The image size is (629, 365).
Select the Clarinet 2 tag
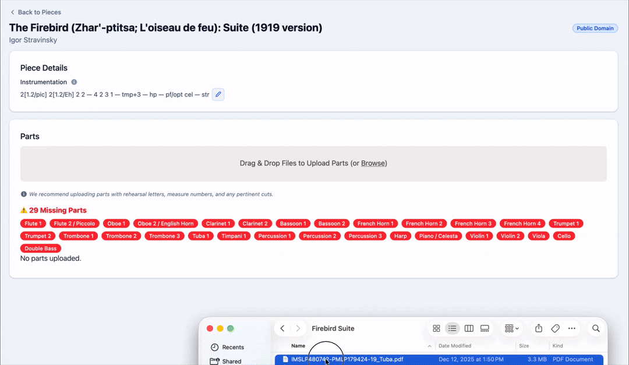(255, 224)
